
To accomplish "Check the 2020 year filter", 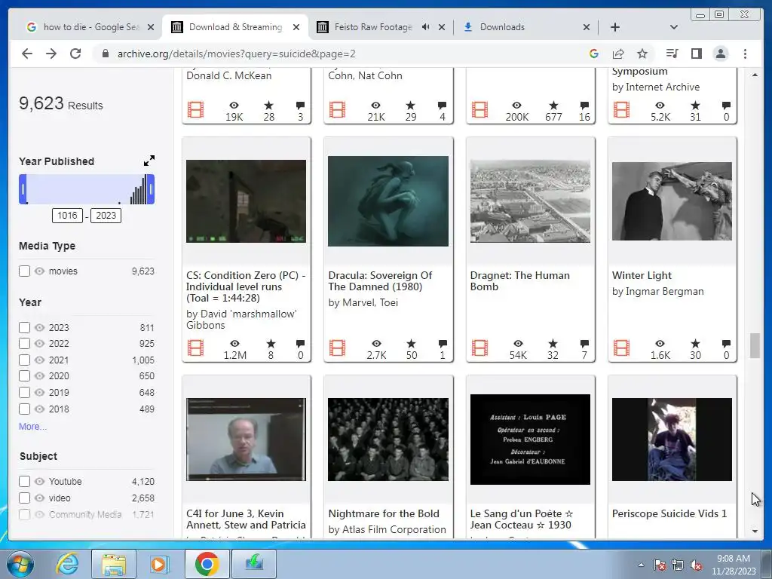I will point(24,375).
